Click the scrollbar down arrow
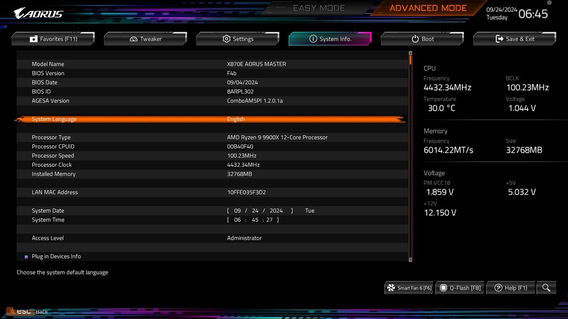 [410, 260]
